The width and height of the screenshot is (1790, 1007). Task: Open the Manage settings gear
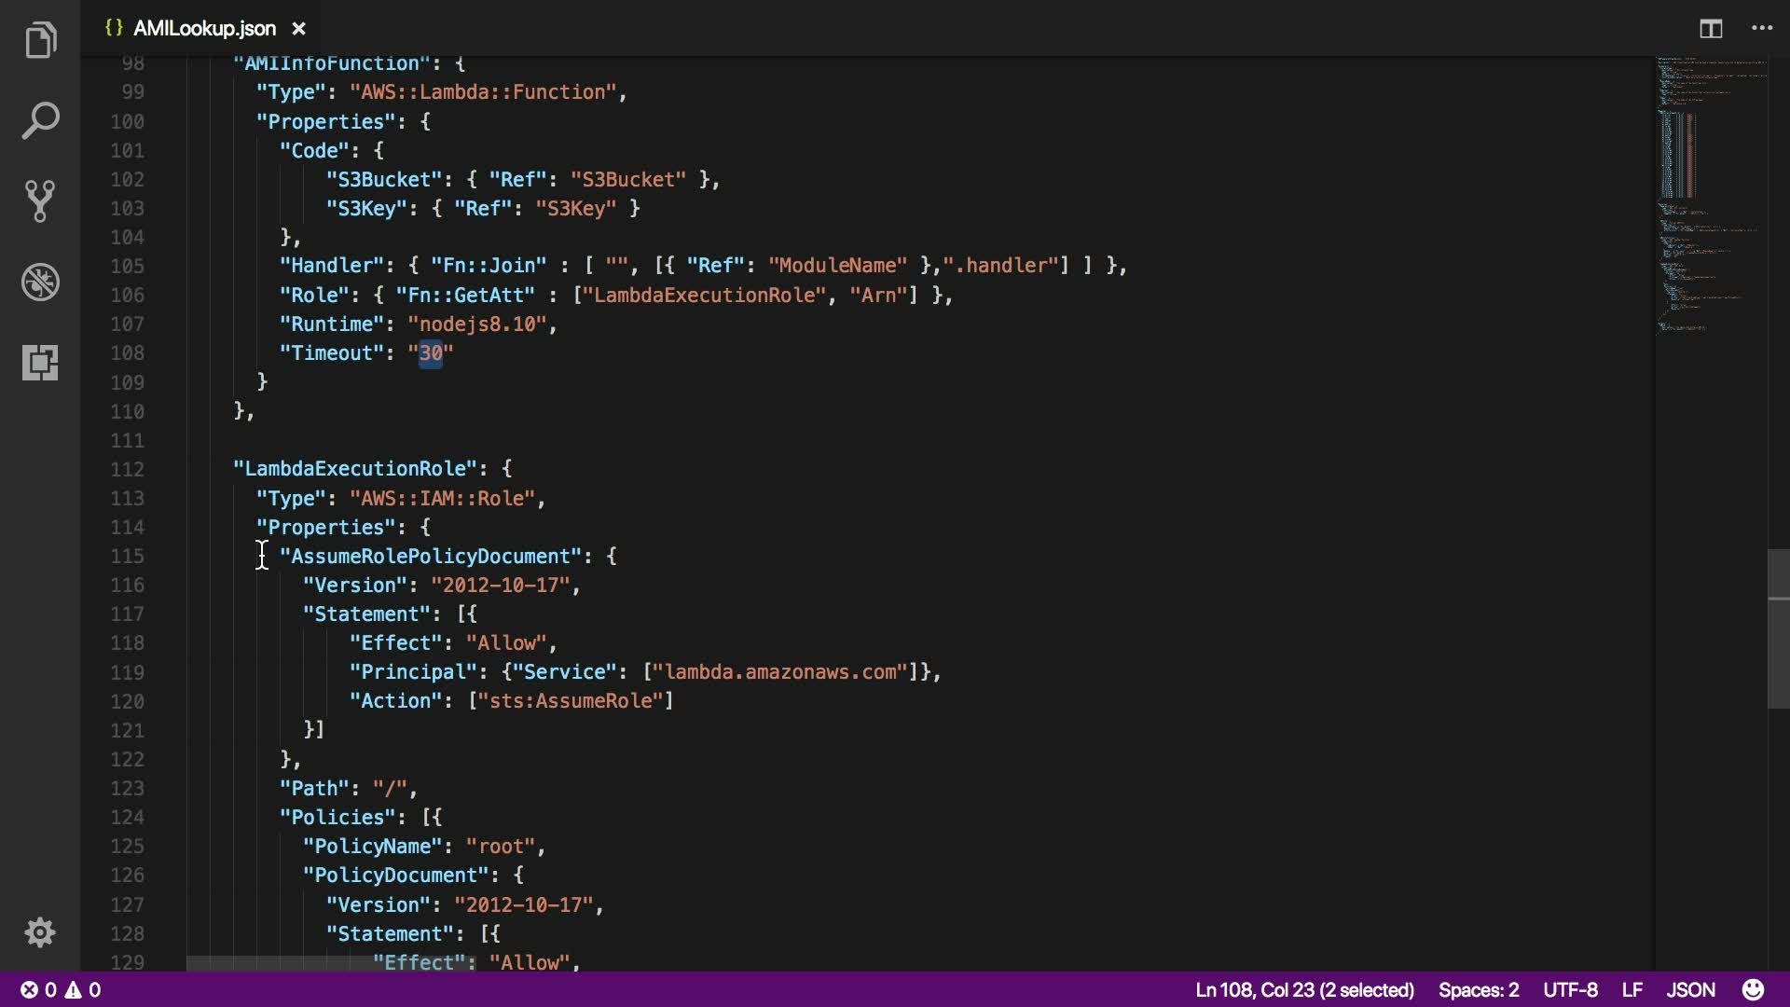click(x=40, y=932)
